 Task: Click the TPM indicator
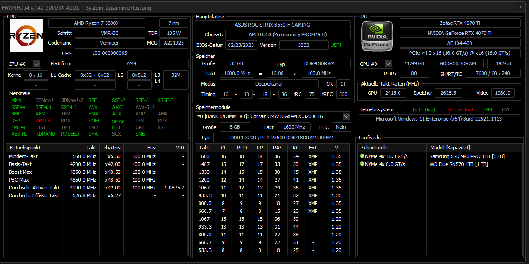487,109
